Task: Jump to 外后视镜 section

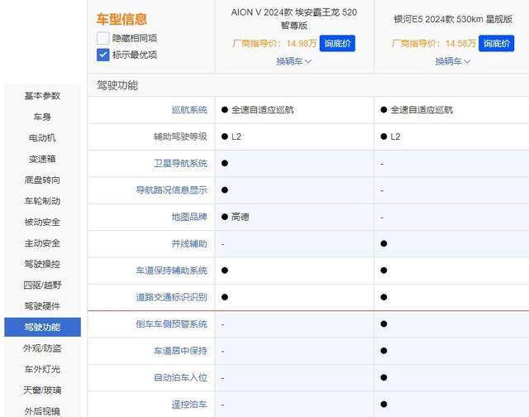Action: point(42,411)
